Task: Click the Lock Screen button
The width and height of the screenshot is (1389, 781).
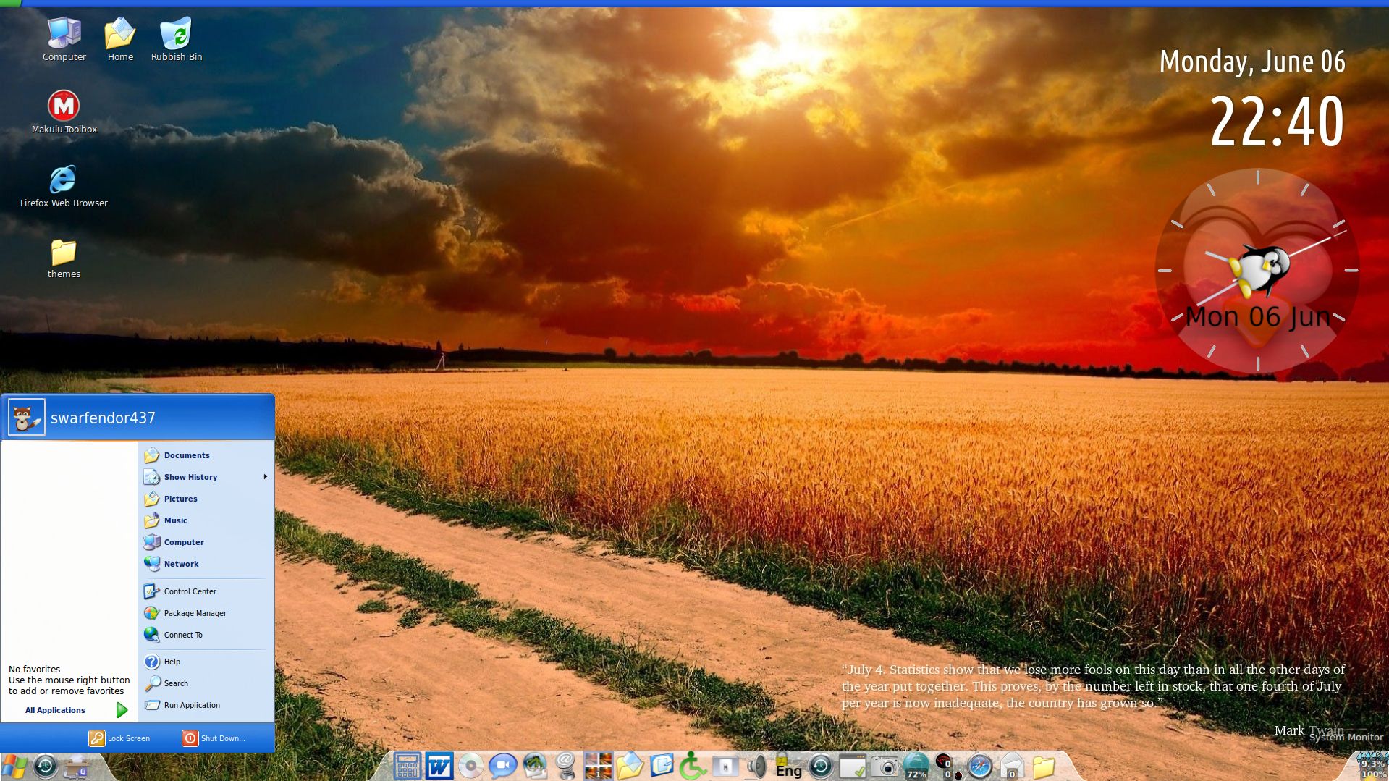Action: click(120, 738)
